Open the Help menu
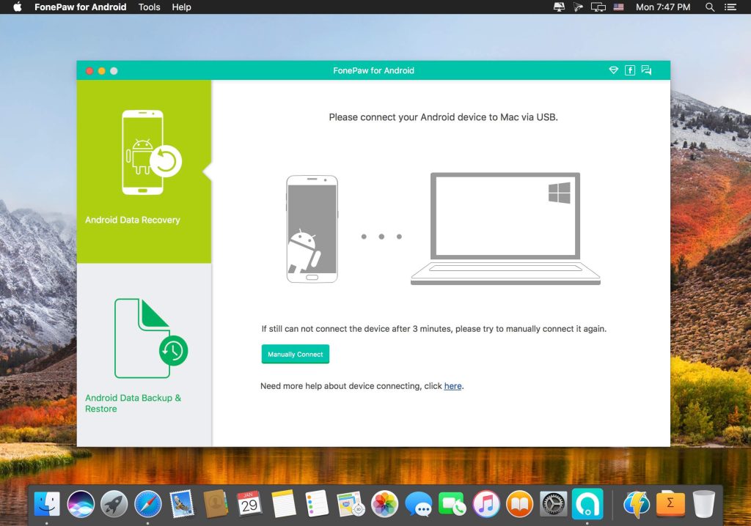Image resolution: width=751 pixels, height=526 pixels. (x=180, y=7)
